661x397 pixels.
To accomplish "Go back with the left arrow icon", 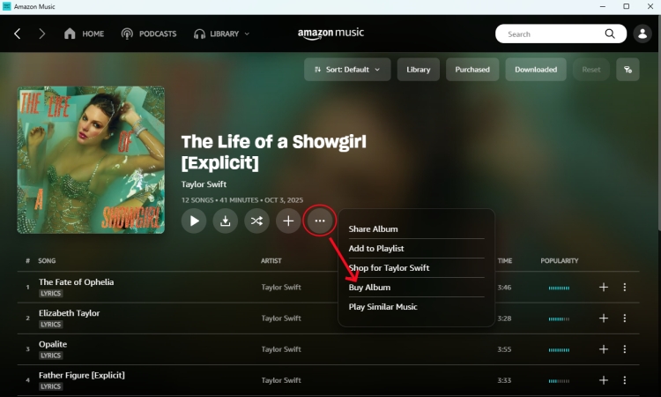I will point(18,34).
